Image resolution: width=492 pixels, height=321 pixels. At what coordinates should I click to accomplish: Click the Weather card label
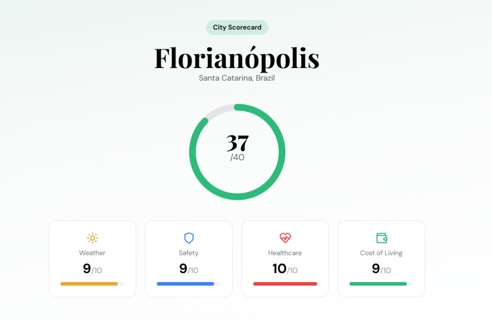pos(92,253)
